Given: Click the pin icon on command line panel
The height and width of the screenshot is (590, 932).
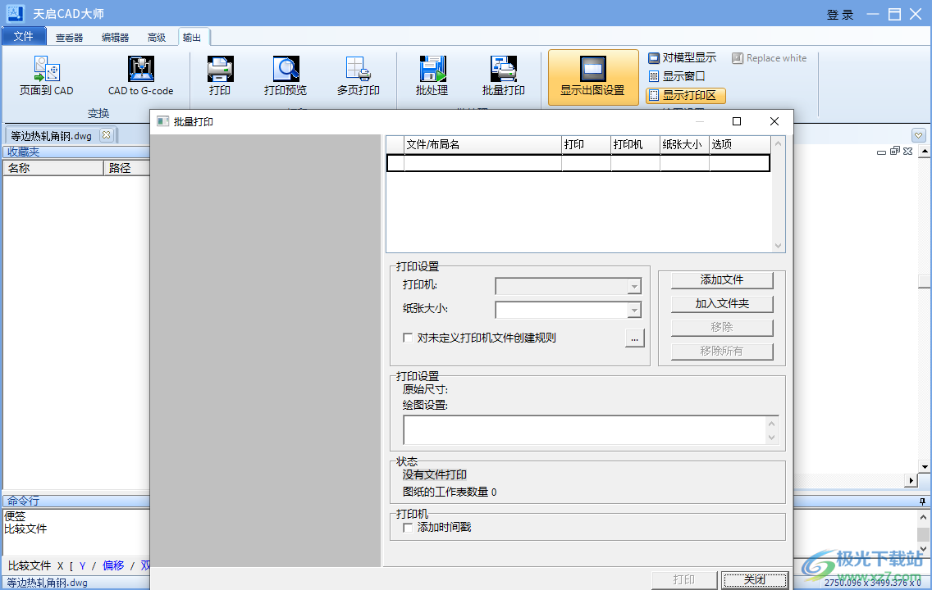Looking at the screenshot, I should tap(922, 501).
